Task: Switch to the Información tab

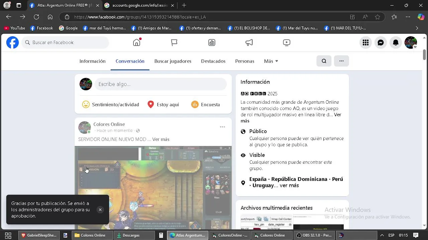Action: [92, 61]
